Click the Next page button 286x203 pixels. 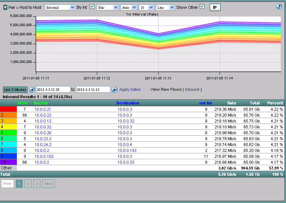(x=48, y=184)
